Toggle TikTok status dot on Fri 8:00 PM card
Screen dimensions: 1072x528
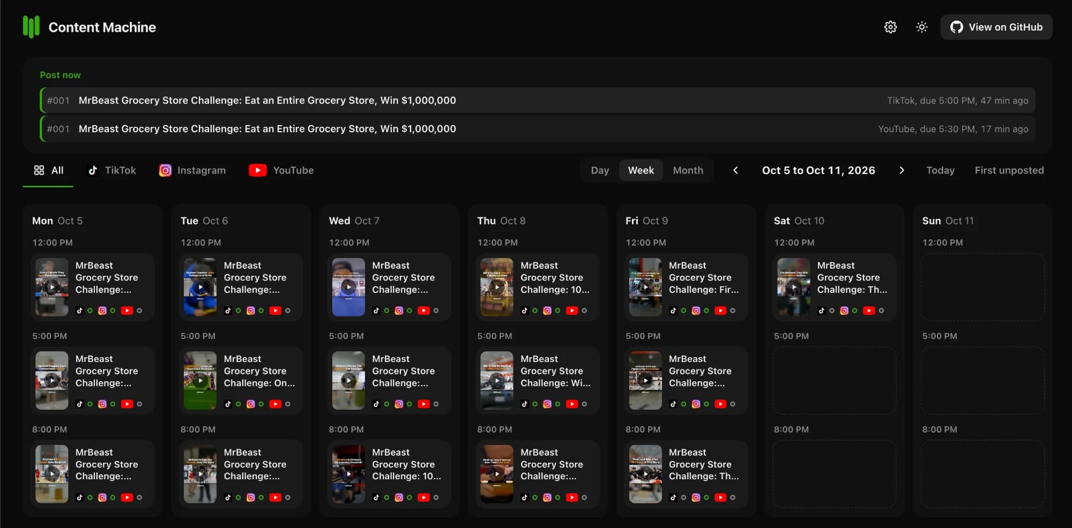pos(683,497)
